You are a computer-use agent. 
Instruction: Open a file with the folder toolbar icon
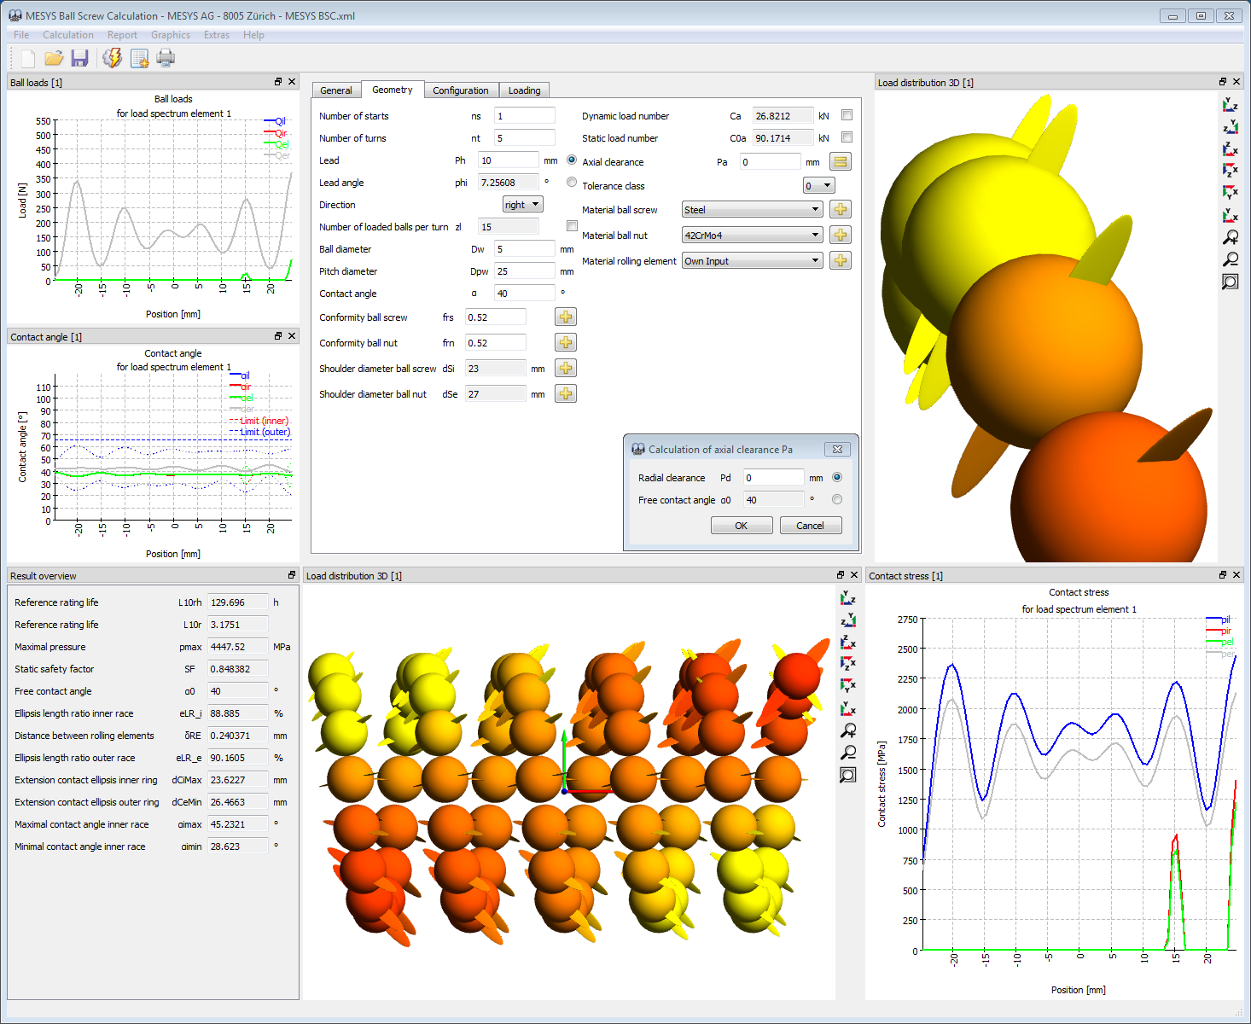[54, 58]
